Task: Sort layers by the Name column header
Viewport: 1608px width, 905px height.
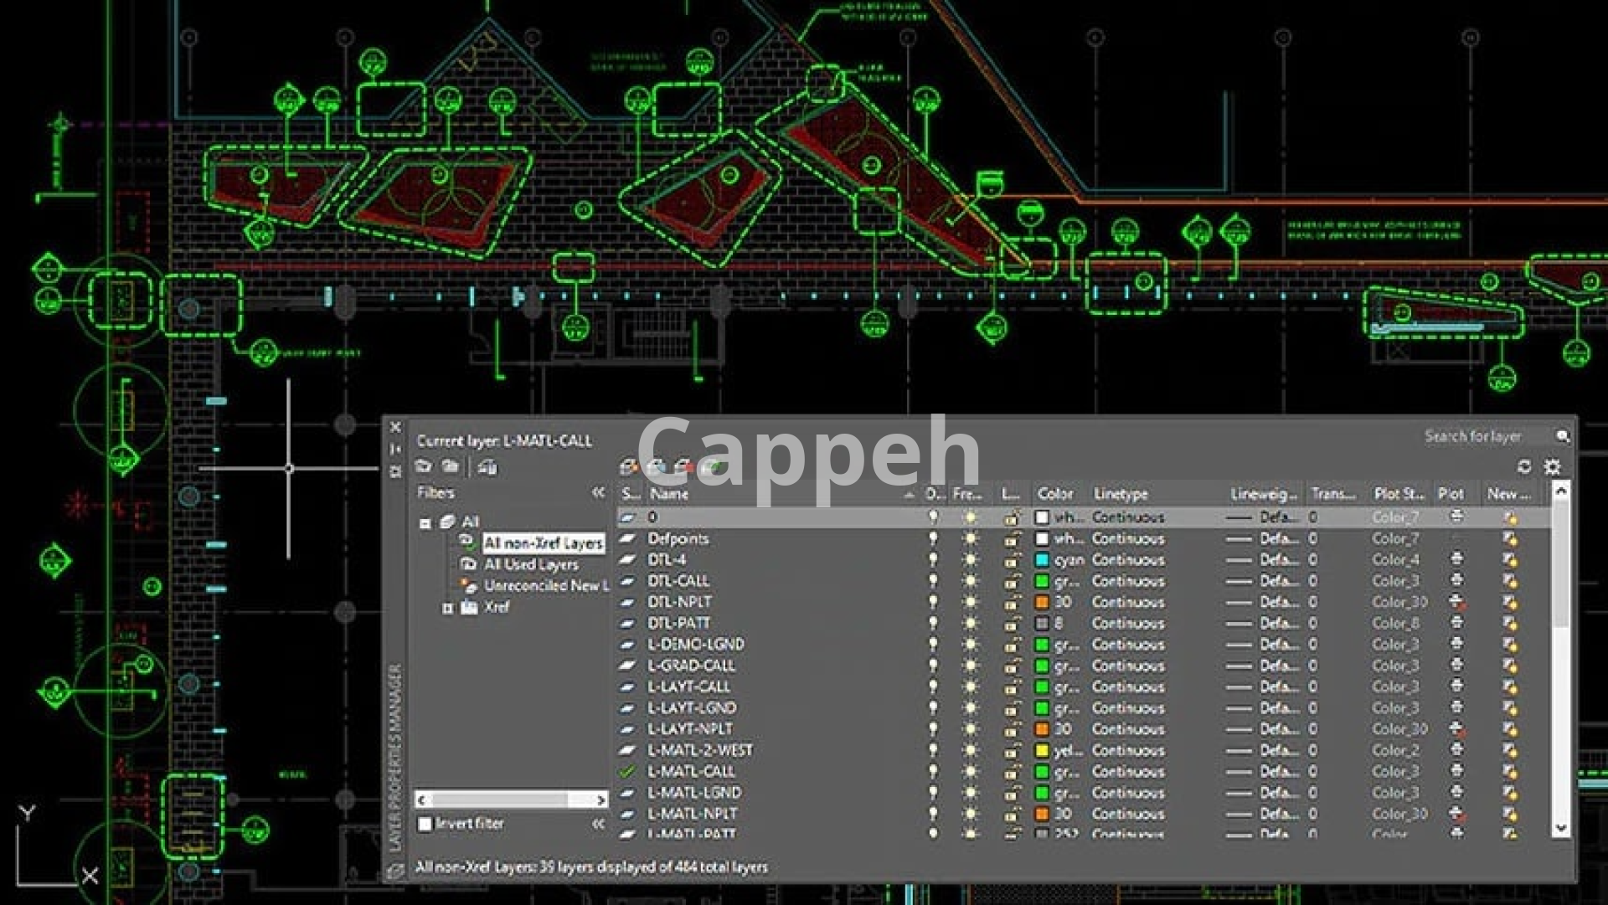Action: [670, 494]
